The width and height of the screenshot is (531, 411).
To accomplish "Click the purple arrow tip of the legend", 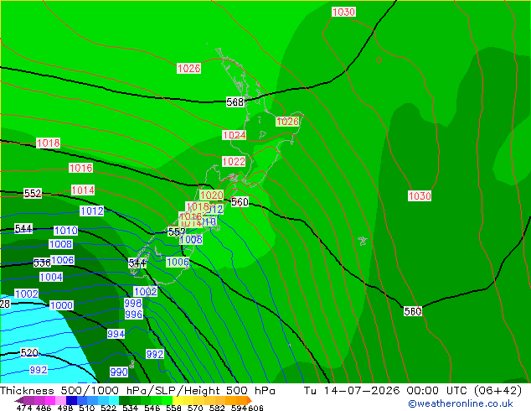I will click(x=18, y=401).
